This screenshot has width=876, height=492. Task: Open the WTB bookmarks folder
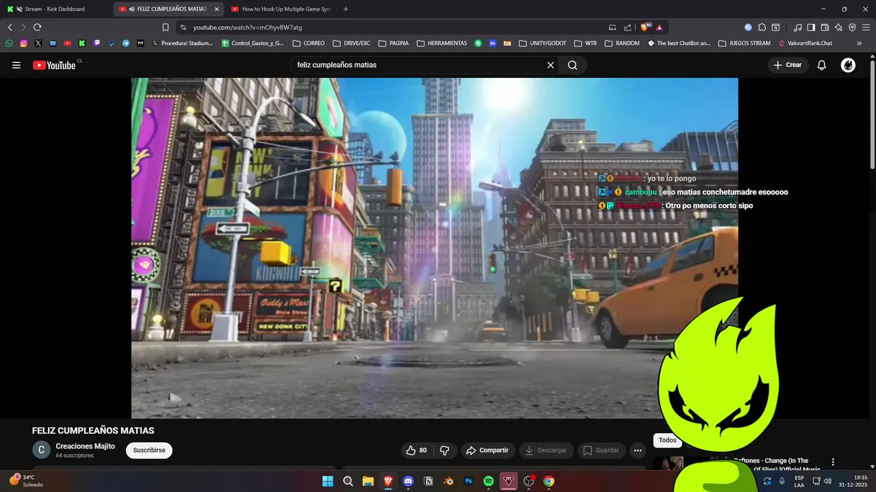click(585, 43)
